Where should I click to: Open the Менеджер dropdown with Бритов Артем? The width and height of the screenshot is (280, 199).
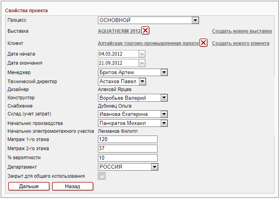point(164,72)
